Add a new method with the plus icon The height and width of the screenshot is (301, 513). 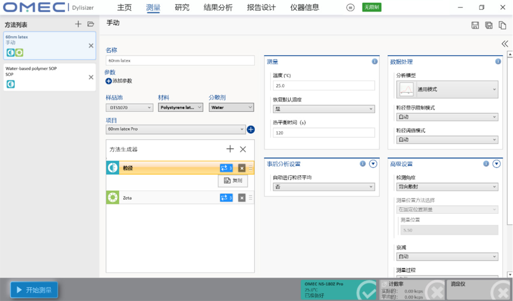(78, 24)
